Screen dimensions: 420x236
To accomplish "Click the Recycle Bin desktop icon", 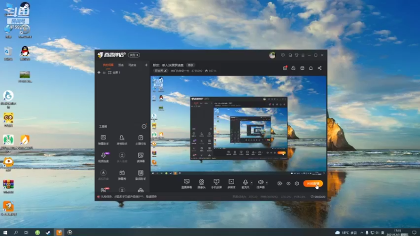I will click(x=8, y=53).
